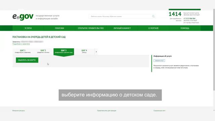The width and height of the screenshot is (215, 121).
Task: Click the next-steps arrow after ШАГ 4
Action: click(96, 52)
